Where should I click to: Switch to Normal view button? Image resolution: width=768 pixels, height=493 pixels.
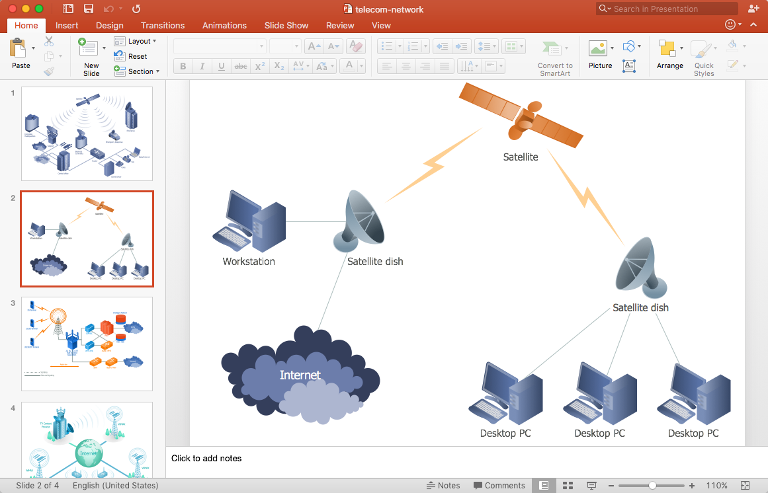pyautogui.click(x=544, y=486)
